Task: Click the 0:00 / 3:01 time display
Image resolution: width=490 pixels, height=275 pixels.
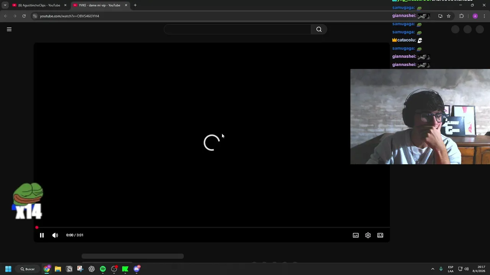Action: [x=75, y=235]
